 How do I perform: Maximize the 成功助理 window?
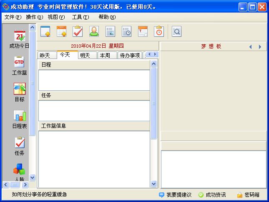click(252, 7)
